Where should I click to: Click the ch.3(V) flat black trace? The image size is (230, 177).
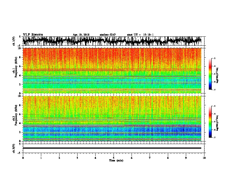click(112, 148)
